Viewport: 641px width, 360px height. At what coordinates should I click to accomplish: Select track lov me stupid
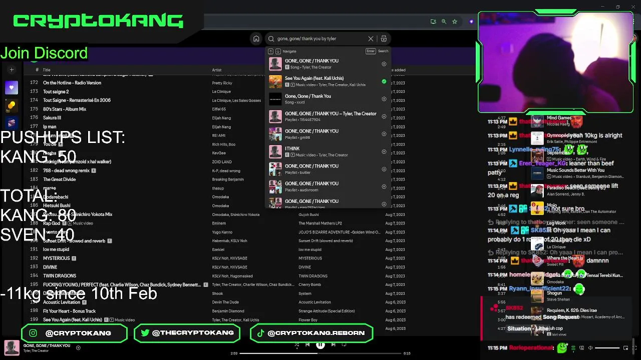tap(56, 249)
